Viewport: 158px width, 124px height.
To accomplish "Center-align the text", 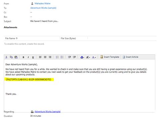I will coord(45,57).
